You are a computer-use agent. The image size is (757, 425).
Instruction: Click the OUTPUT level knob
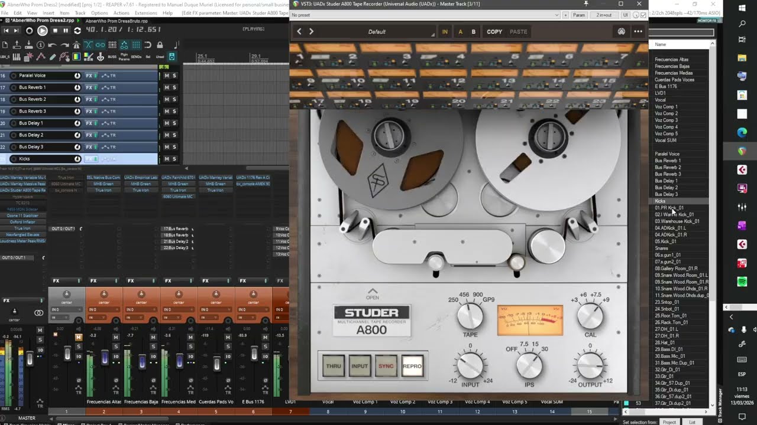coord(590,366)
